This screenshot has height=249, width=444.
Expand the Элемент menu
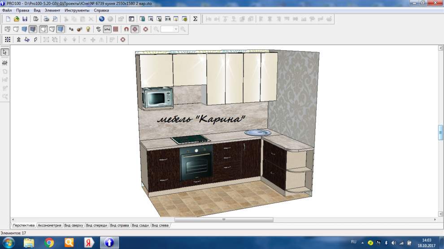pyautogui.click(x=52, y=10)
